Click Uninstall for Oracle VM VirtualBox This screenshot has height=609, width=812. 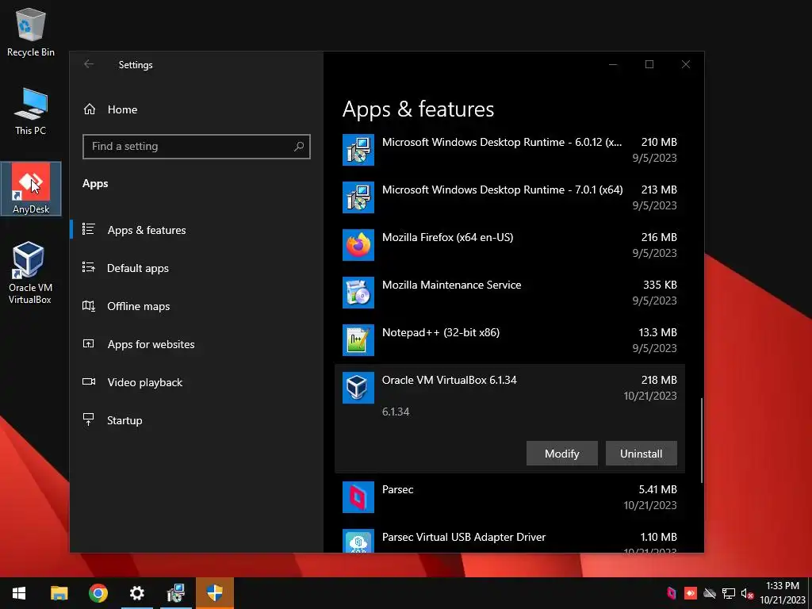[641, 454]
